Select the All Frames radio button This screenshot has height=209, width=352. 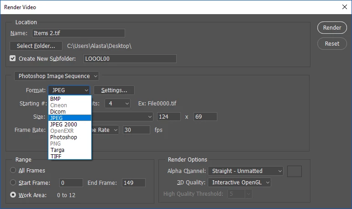point(13,170)
